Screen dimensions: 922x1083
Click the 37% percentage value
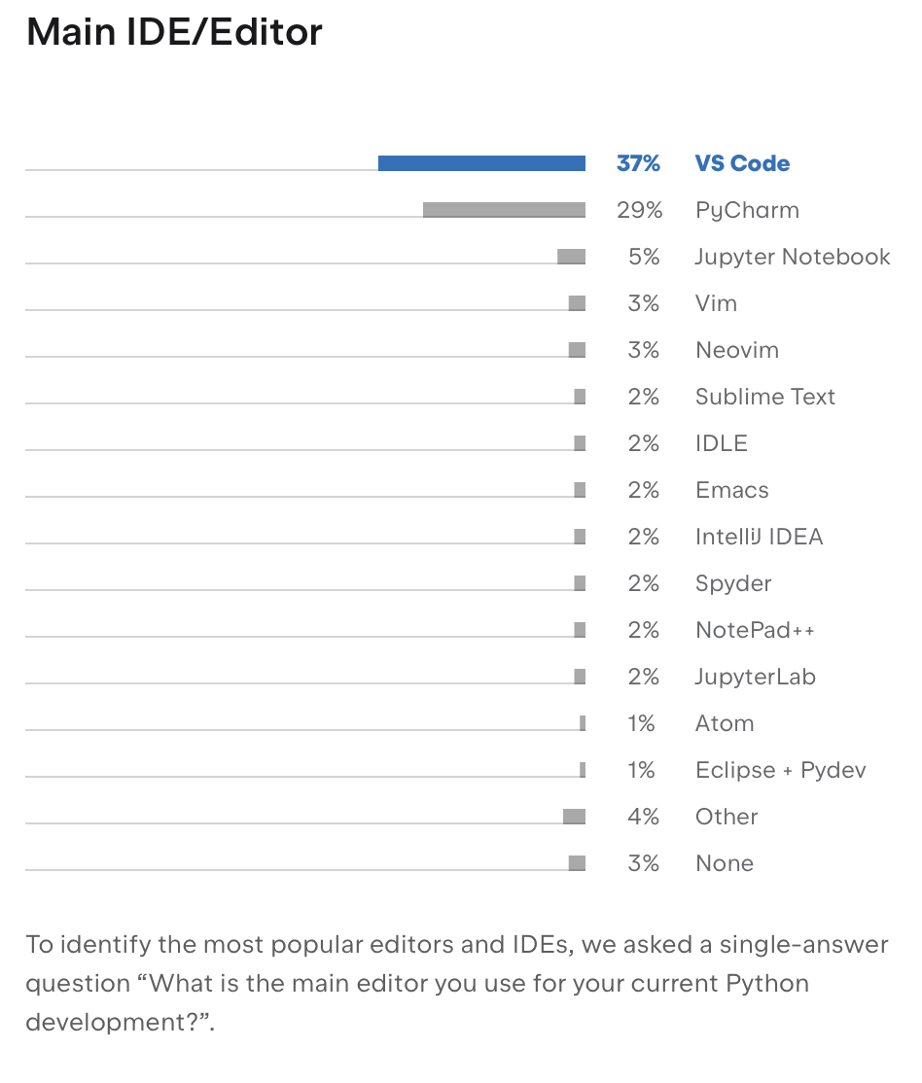638,163
